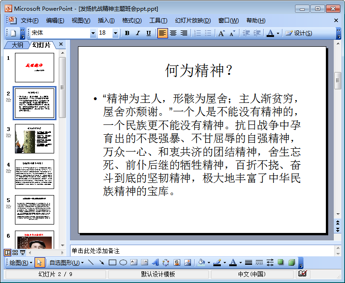The image size is (345, 283).
Task: Apply font color in formatting toolbar
Action: 270,33
